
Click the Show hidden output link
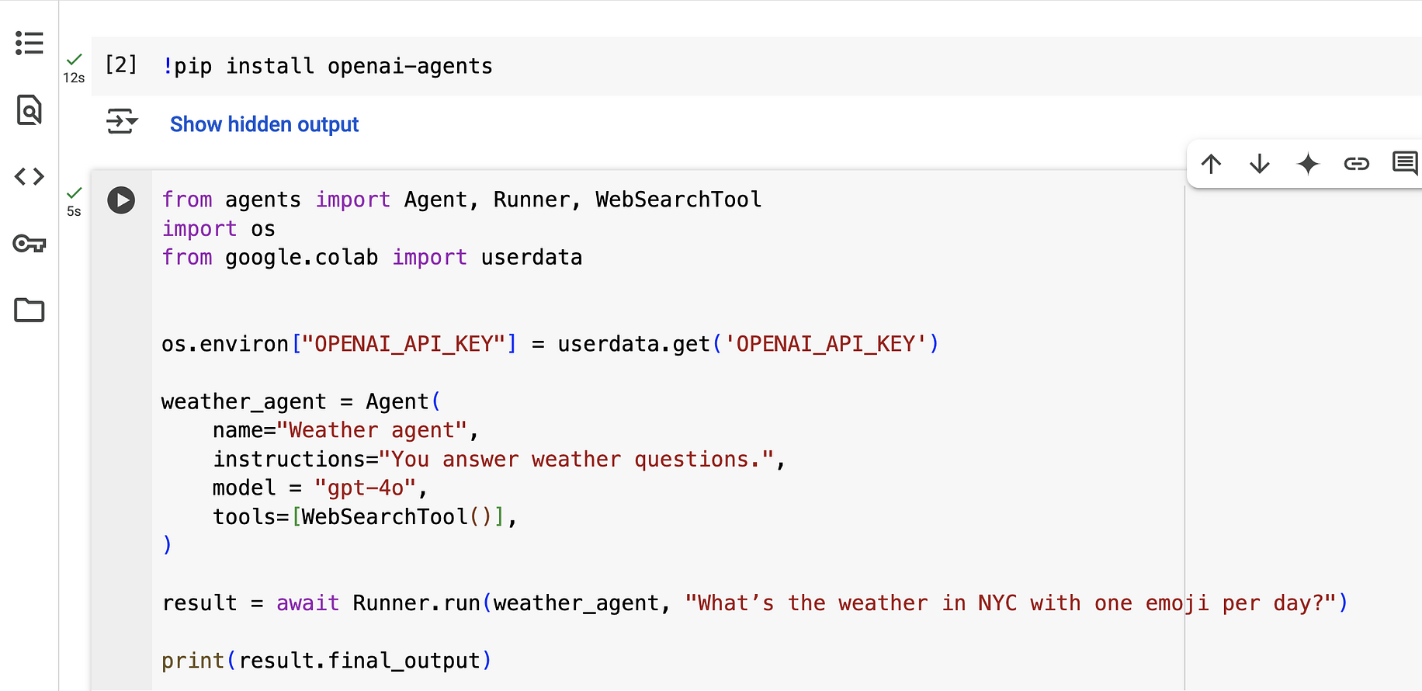click(264, 124)
